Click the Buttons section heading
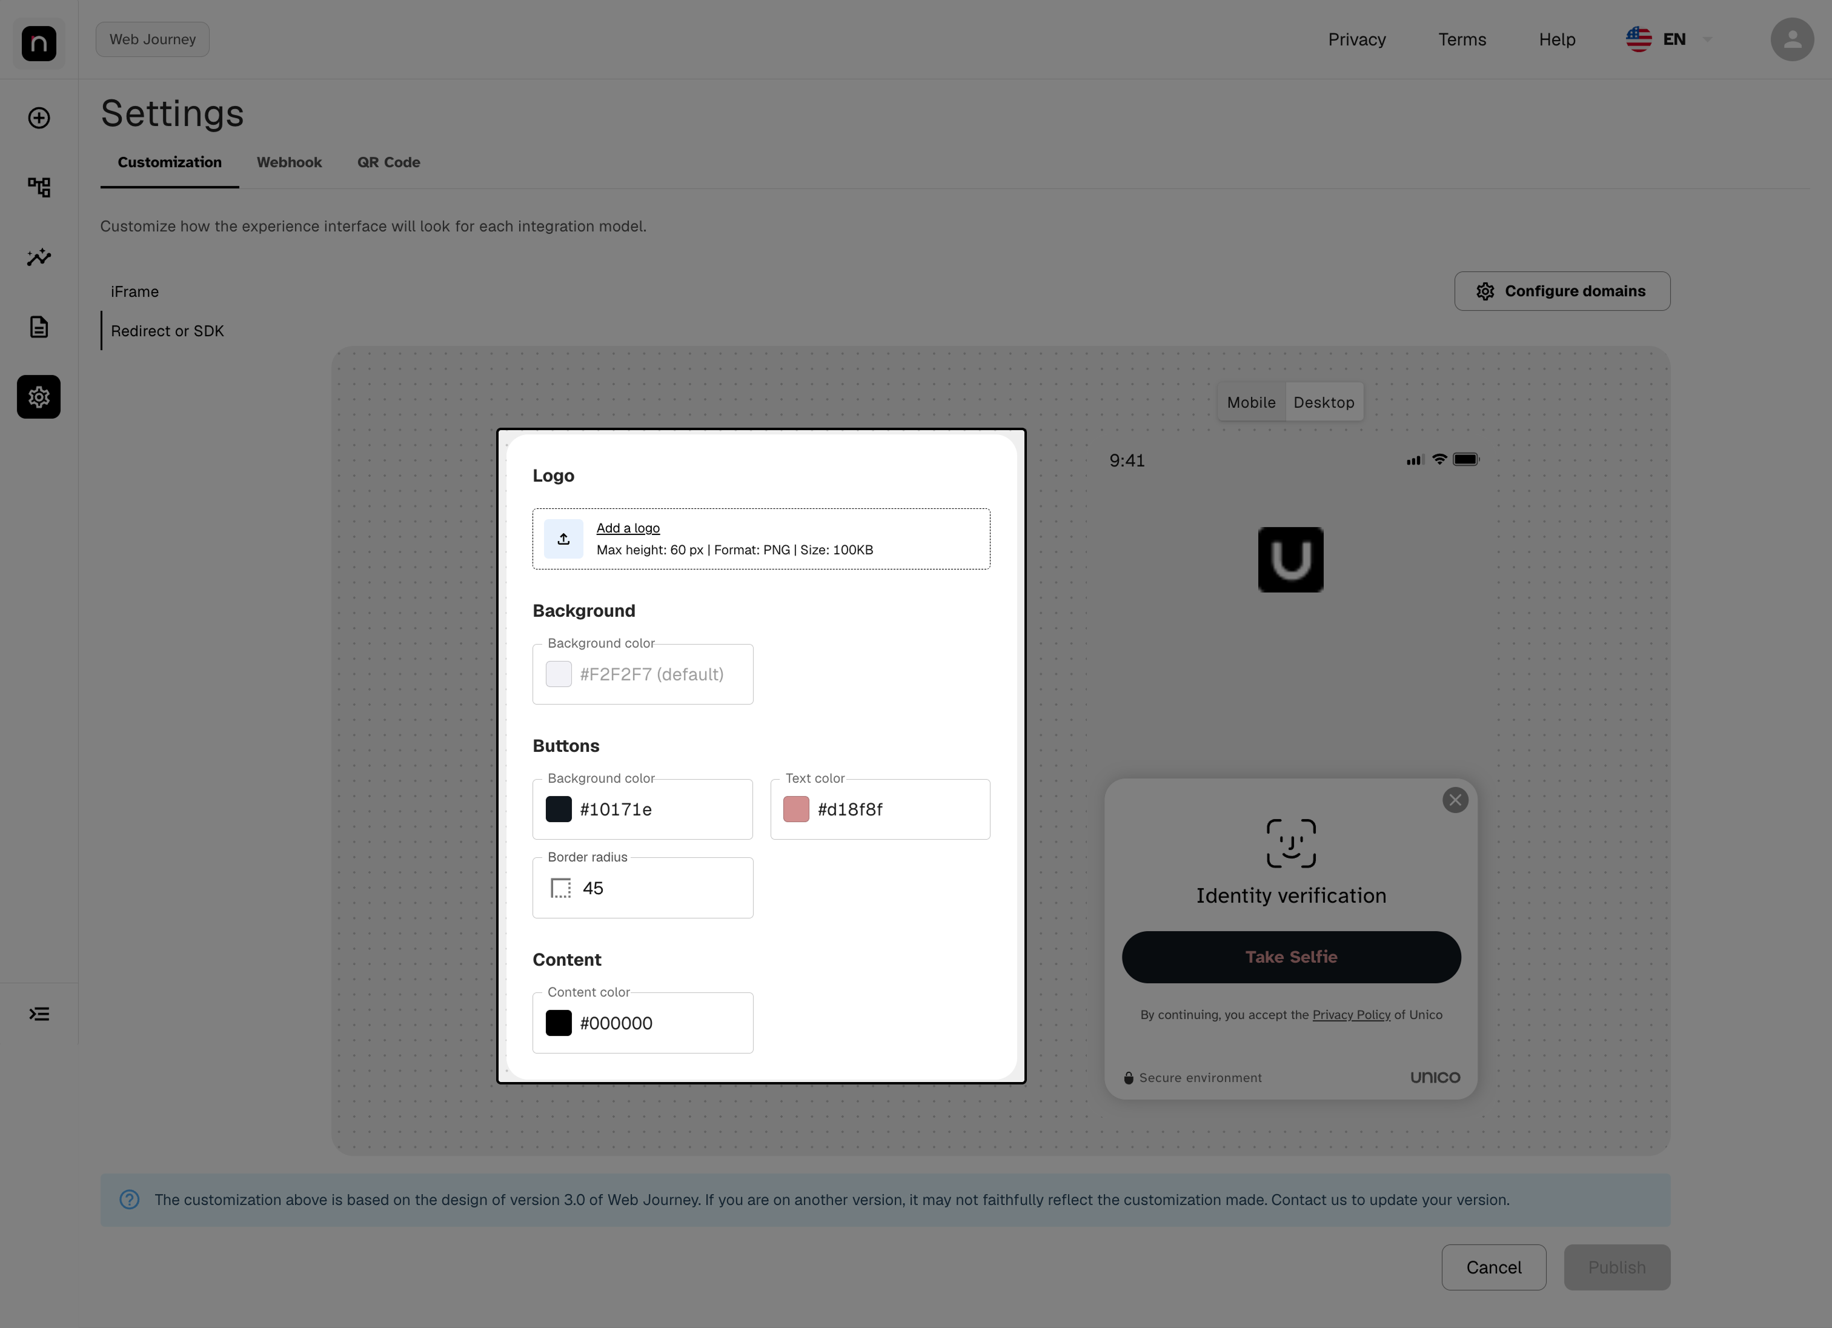This screenshot has width=1832, height=1328. click(x=566, y=746)
